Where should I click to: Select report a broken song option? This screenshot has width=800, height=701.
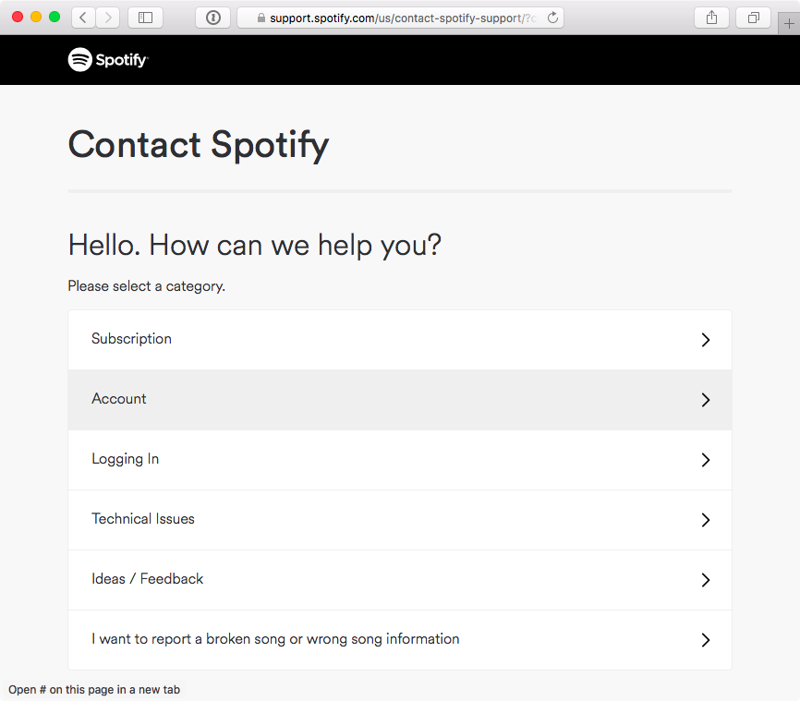(x=400, y=640)
